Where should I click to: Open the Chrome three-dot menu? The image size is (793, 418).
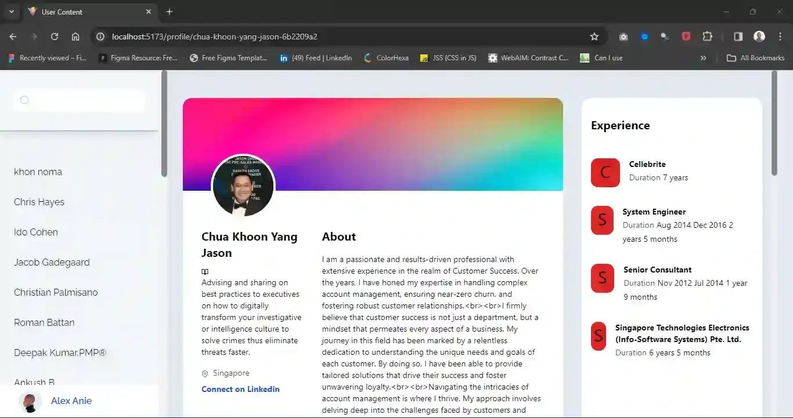click(778, 37)
